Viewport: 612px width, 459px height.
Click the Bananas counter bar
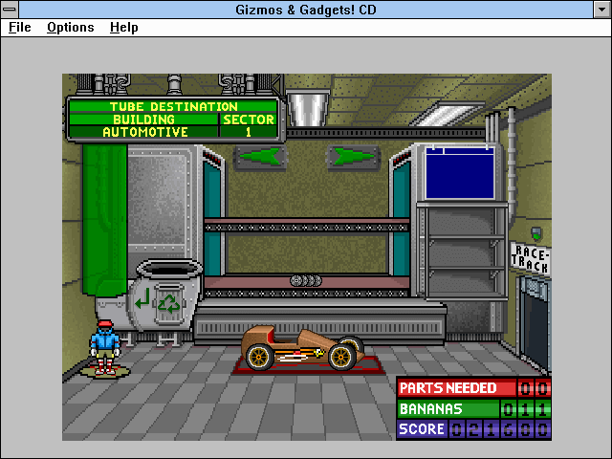click(474, 408)
